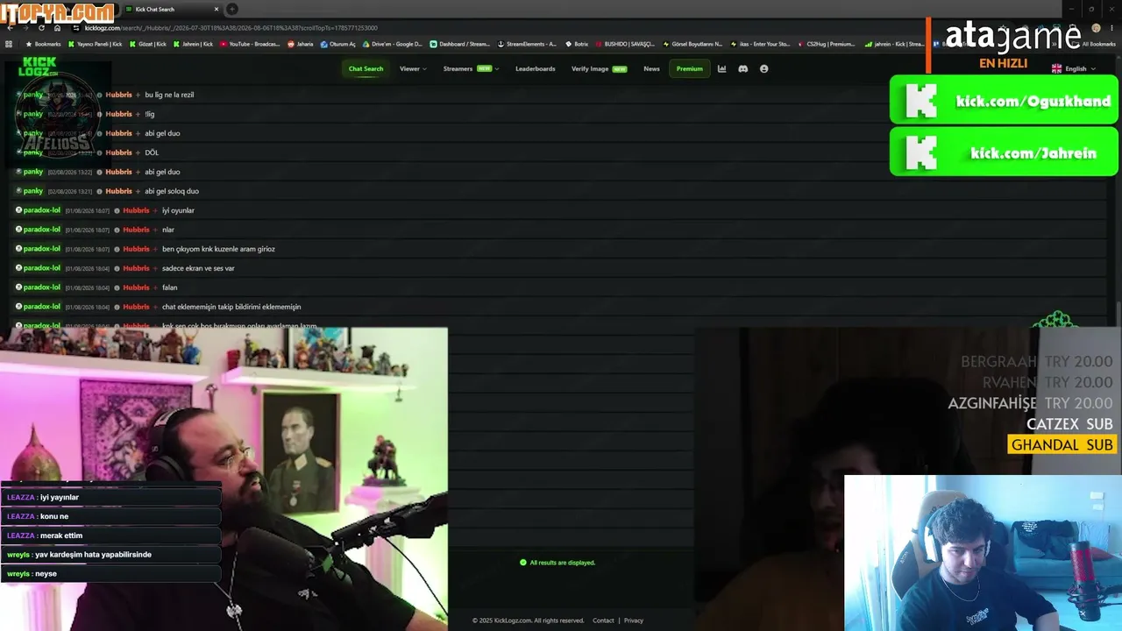Open the 'Jahrein | Kick' bookmark
The image size is (1122, 631).
(193, 44)
